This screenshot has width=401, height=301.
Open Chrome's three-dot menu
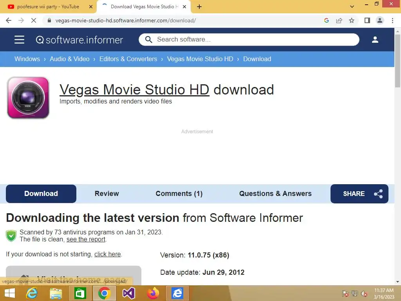pyautogui.click(x=392, y=20)
